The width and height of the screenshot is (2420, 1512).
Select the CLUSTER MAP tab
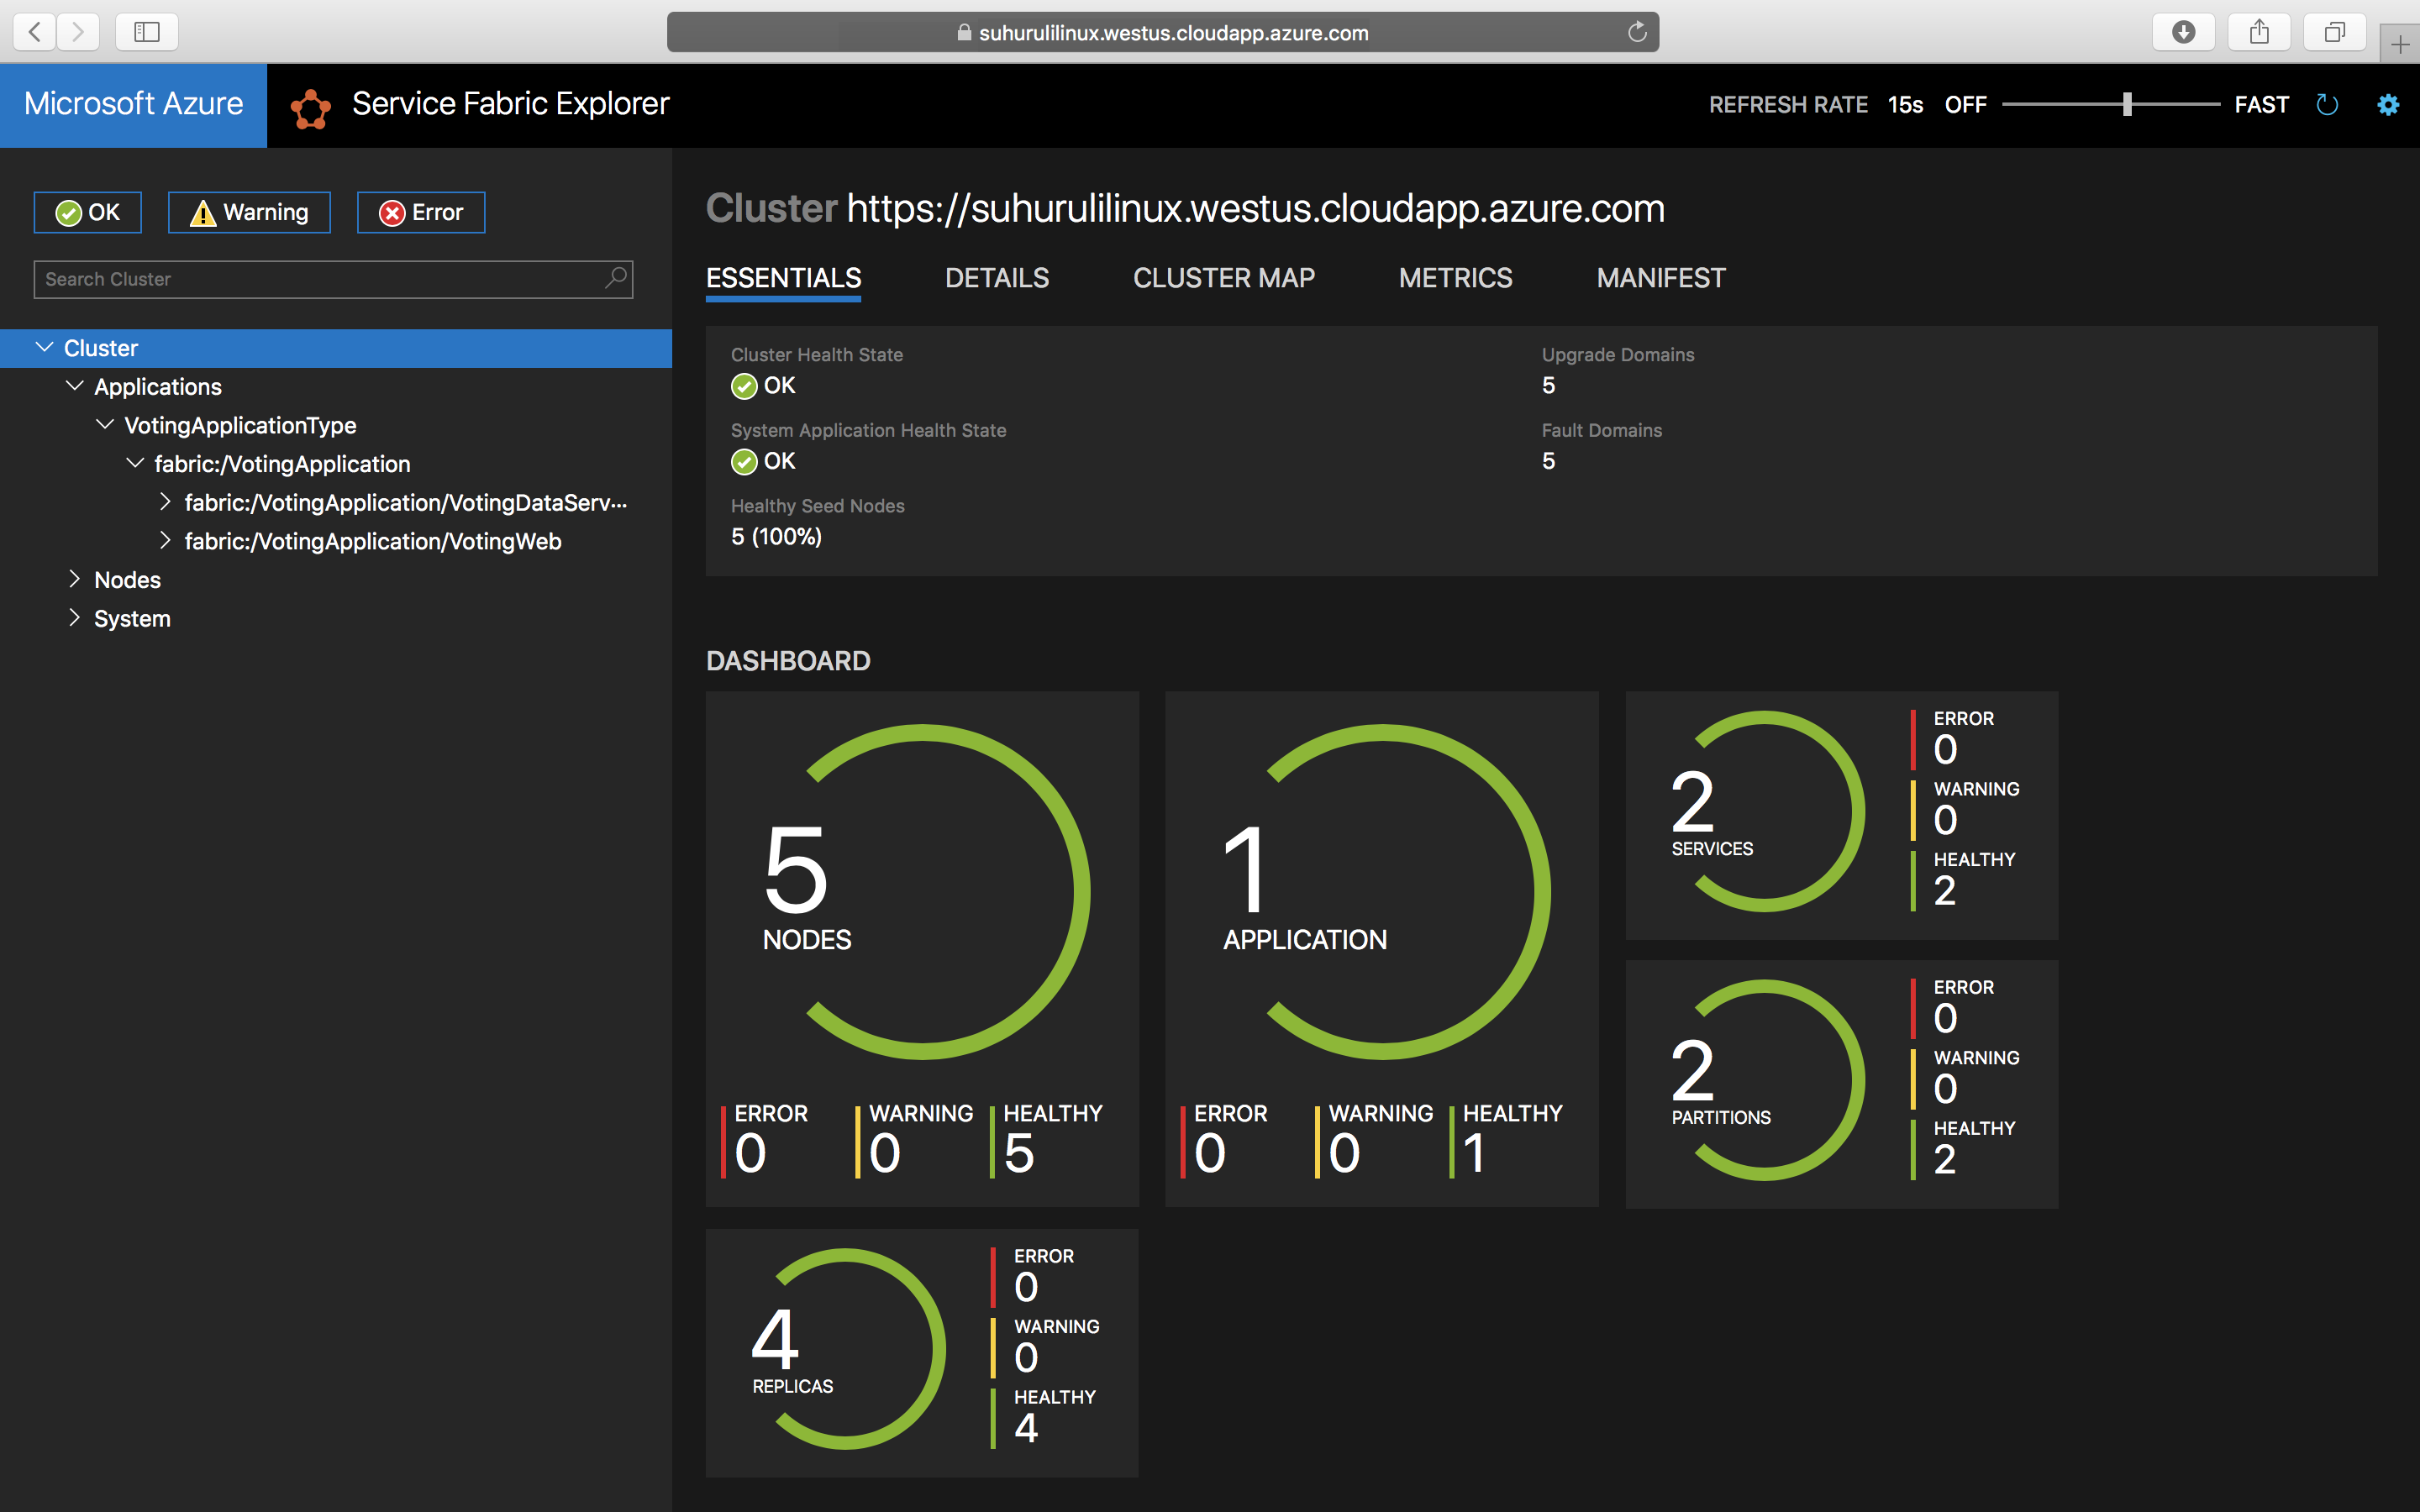coord(1225,277)
